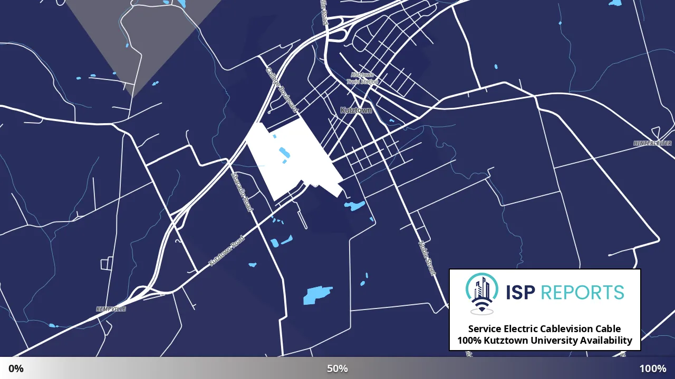
Task: Select the "Service Electric Cablevision Cable" caption
Action: click(544, 329)
